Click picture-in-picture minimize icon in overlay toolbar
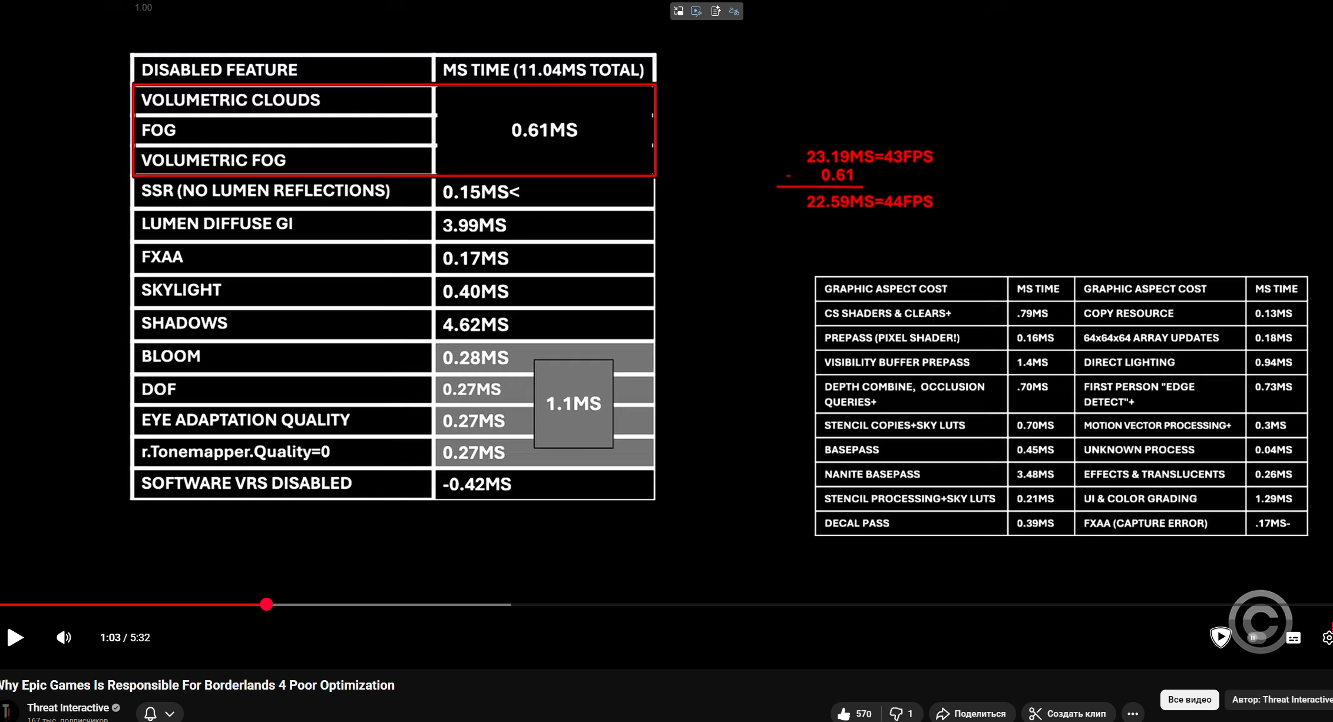The height and width of the screenshot is (722, 1333). (x=679, y=11)
